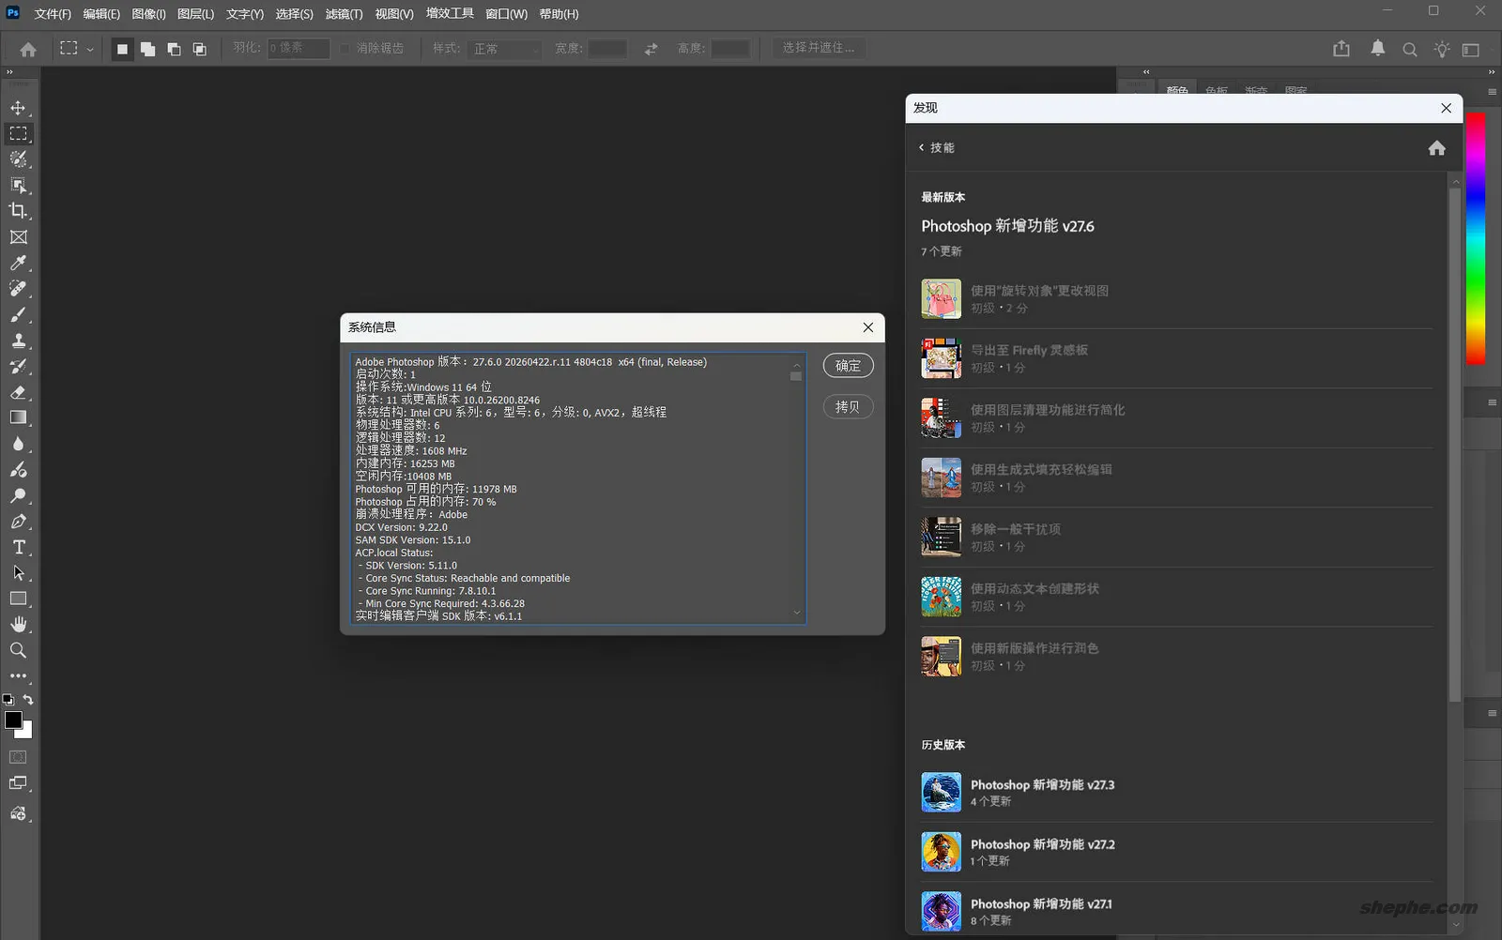Screen dimensions: 1502x940
Task: Click the black foreground color swatch
Action: click(x=12, y=720)
